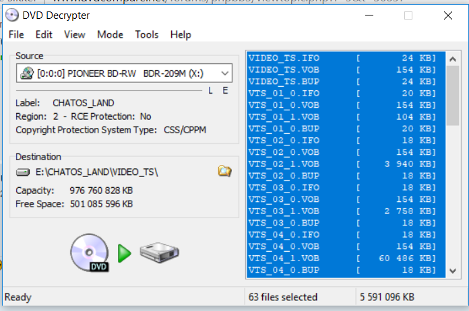The height and width of the screenshot is (311, 469).
Task: Select VTS_02_0.VOB in file list
Action: tap(346, 152)
